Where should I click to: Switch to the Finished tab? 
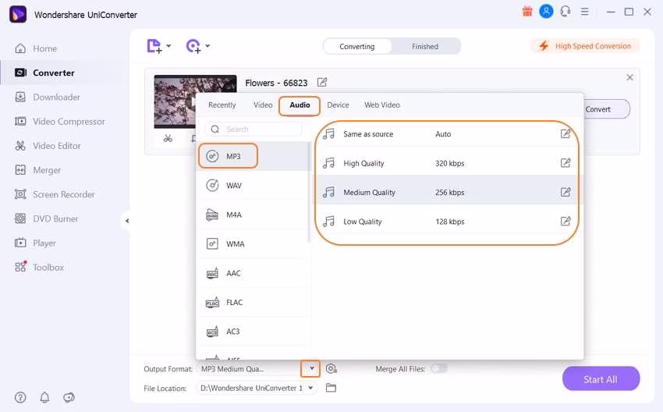(425, 47)
